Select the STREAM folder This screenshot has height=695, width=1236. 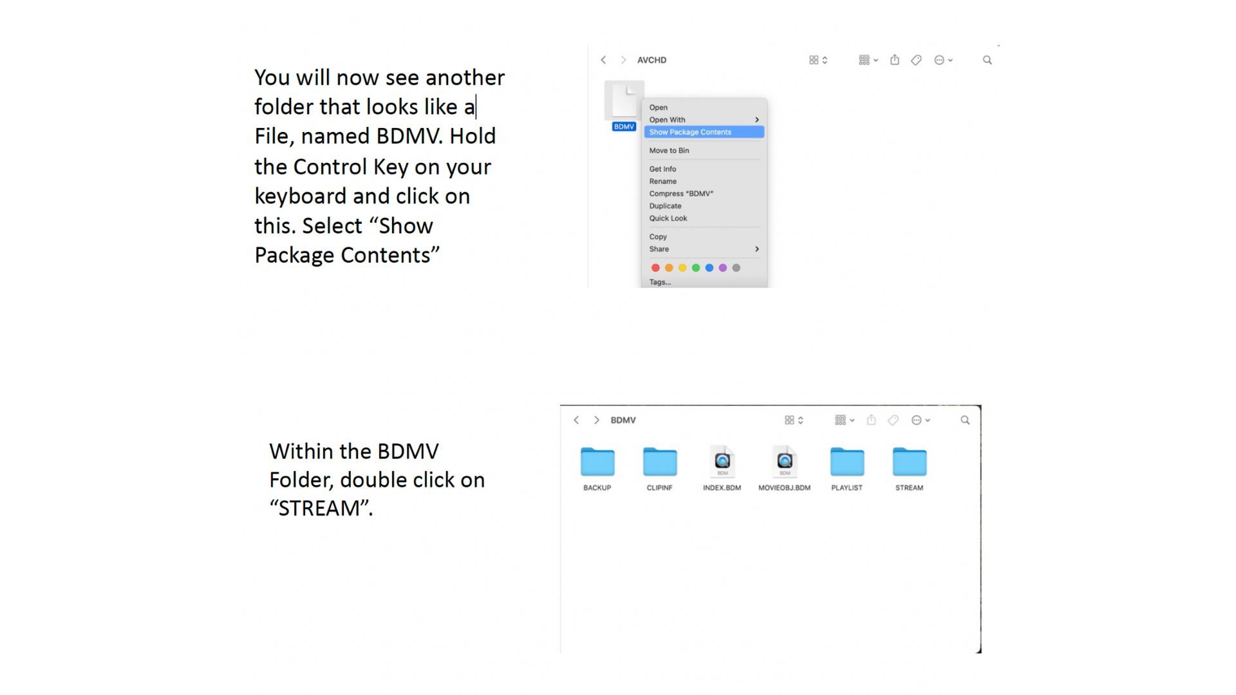910,469
